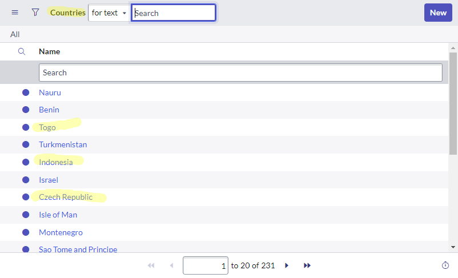Click the Countries list title
Screen dimensions: 458x278
[x=68, y=13]
